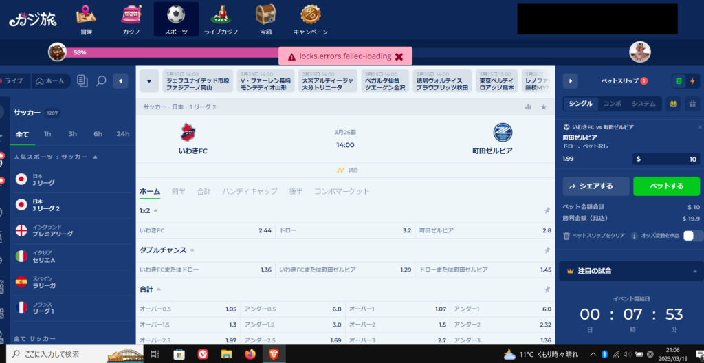Viewport: 704px width, 363px height.
Task: Open the イングランド プレミアリーグ league
Action: (x=71, y=231)
